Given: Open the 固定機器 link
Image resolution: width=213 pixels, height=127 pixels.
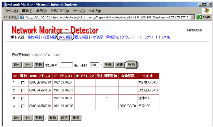Looking at the screenshot, I should click(x=81, y=37).
